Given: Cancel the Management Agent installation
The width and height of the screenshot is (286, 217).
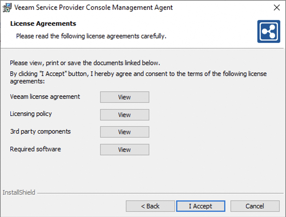Looking at the screenshot, I should click(255, 206).
